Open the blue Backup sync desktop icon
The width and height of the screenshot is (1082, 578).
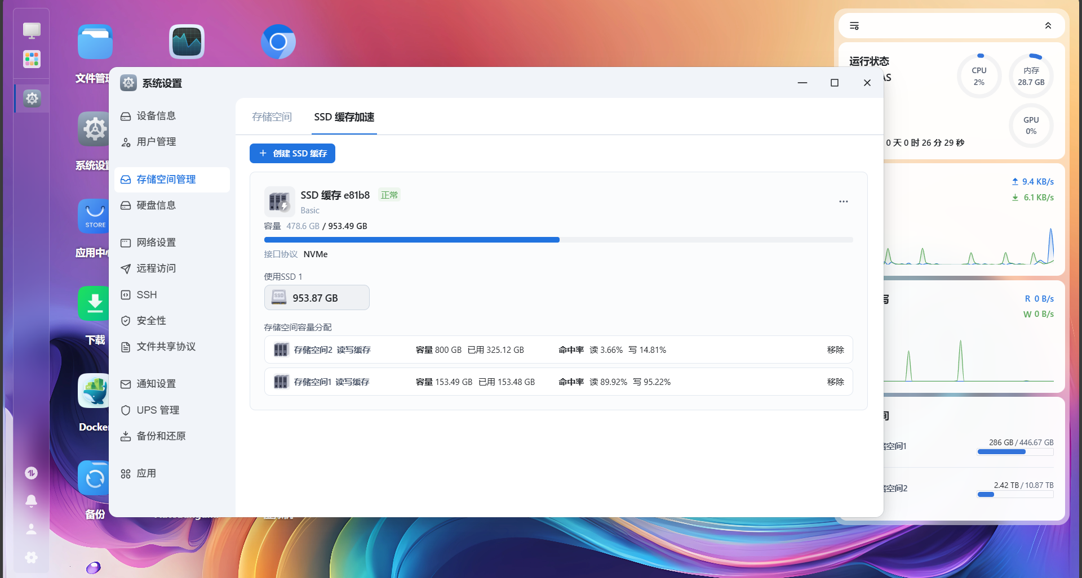point(94,478)
